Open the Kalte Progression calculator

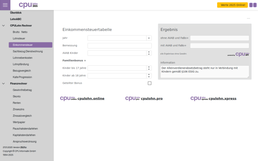point(22,77)
